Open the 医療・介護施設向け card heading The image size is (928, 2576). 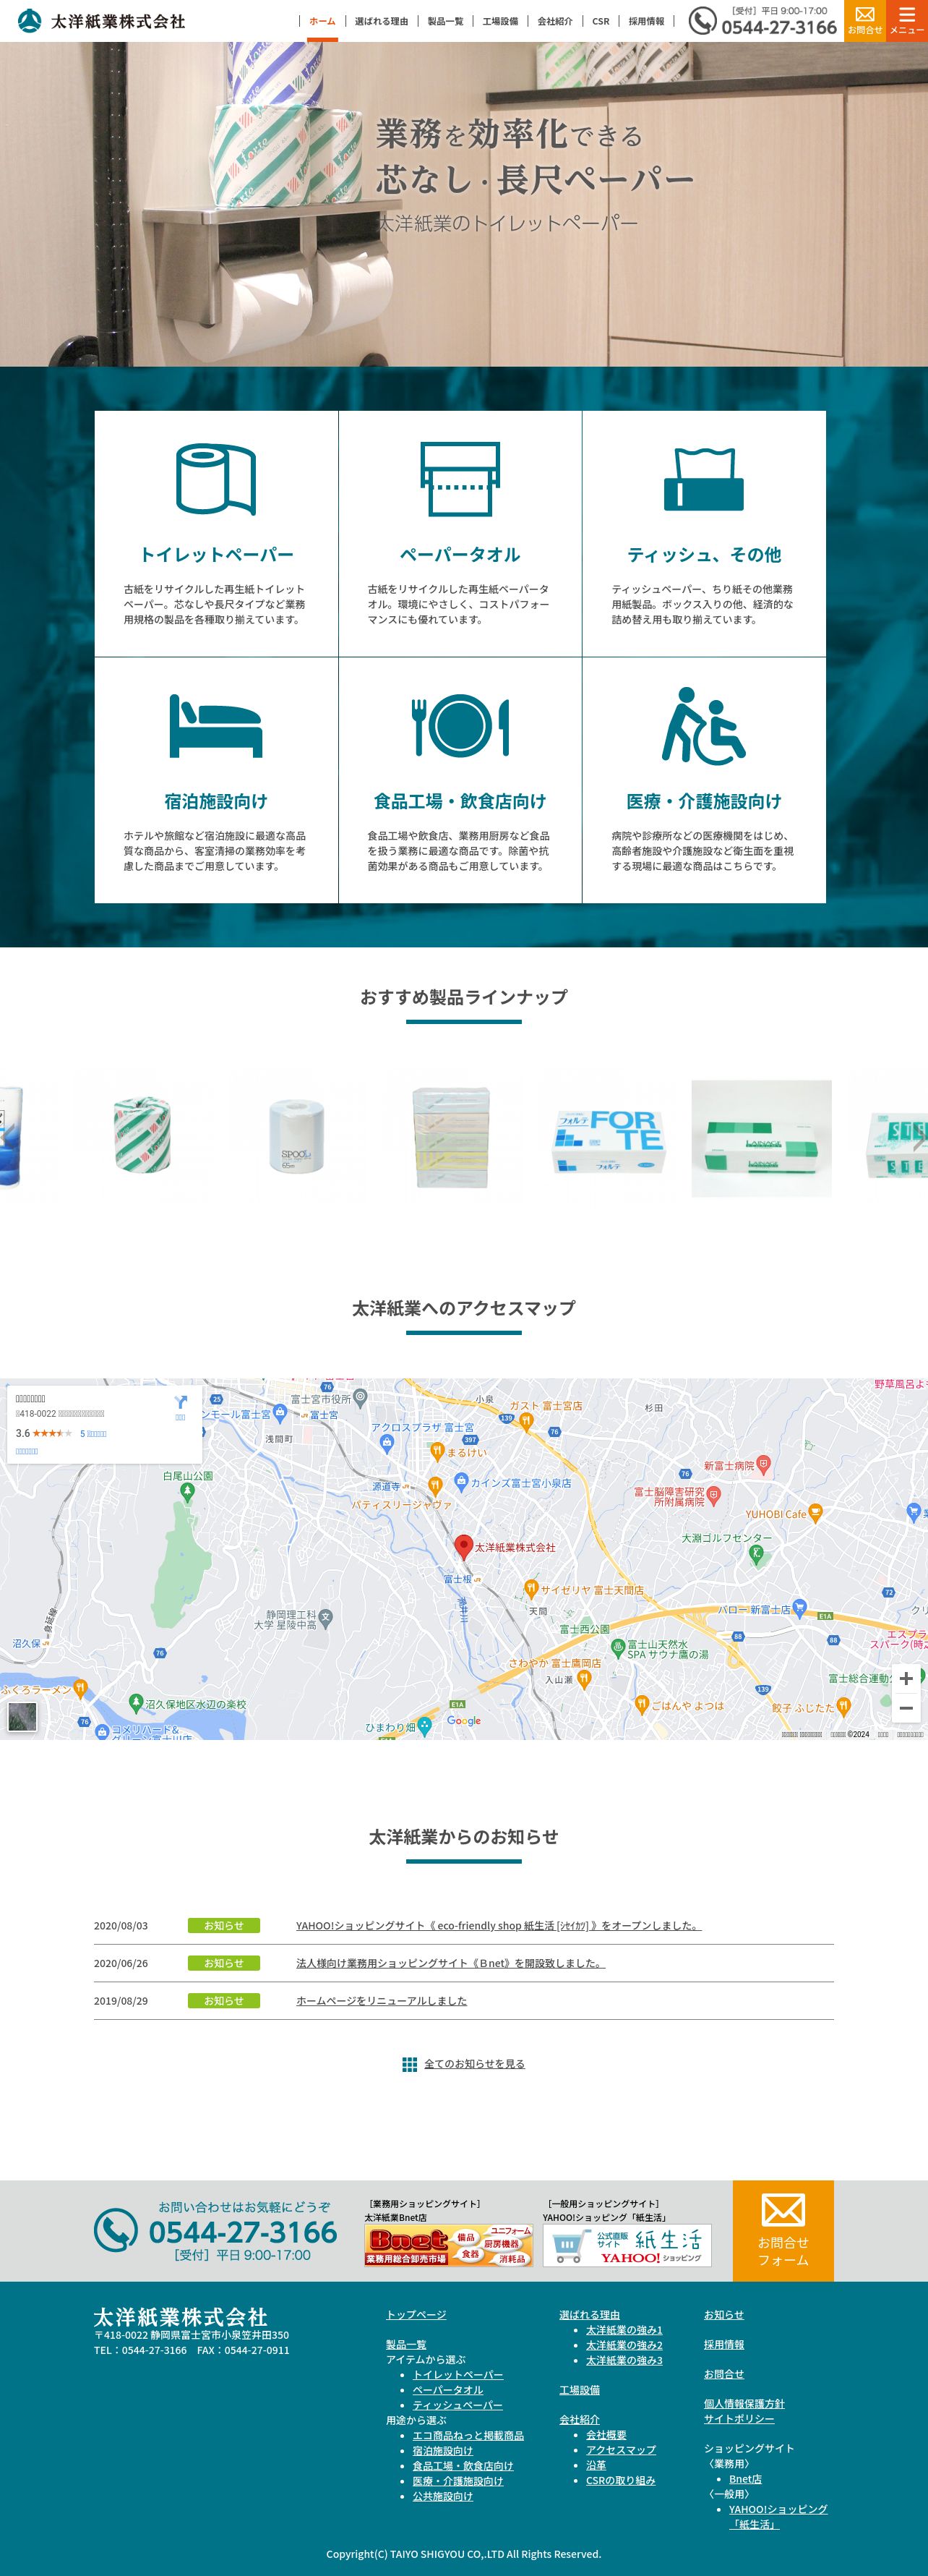(704, 801)
